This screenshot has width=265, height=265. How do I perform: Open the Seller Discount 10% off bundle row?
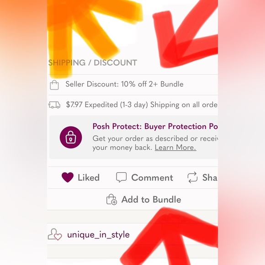pos(132,85)
